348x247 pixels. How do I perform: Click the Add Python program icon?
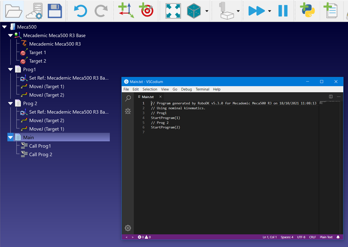click(307, 11)
